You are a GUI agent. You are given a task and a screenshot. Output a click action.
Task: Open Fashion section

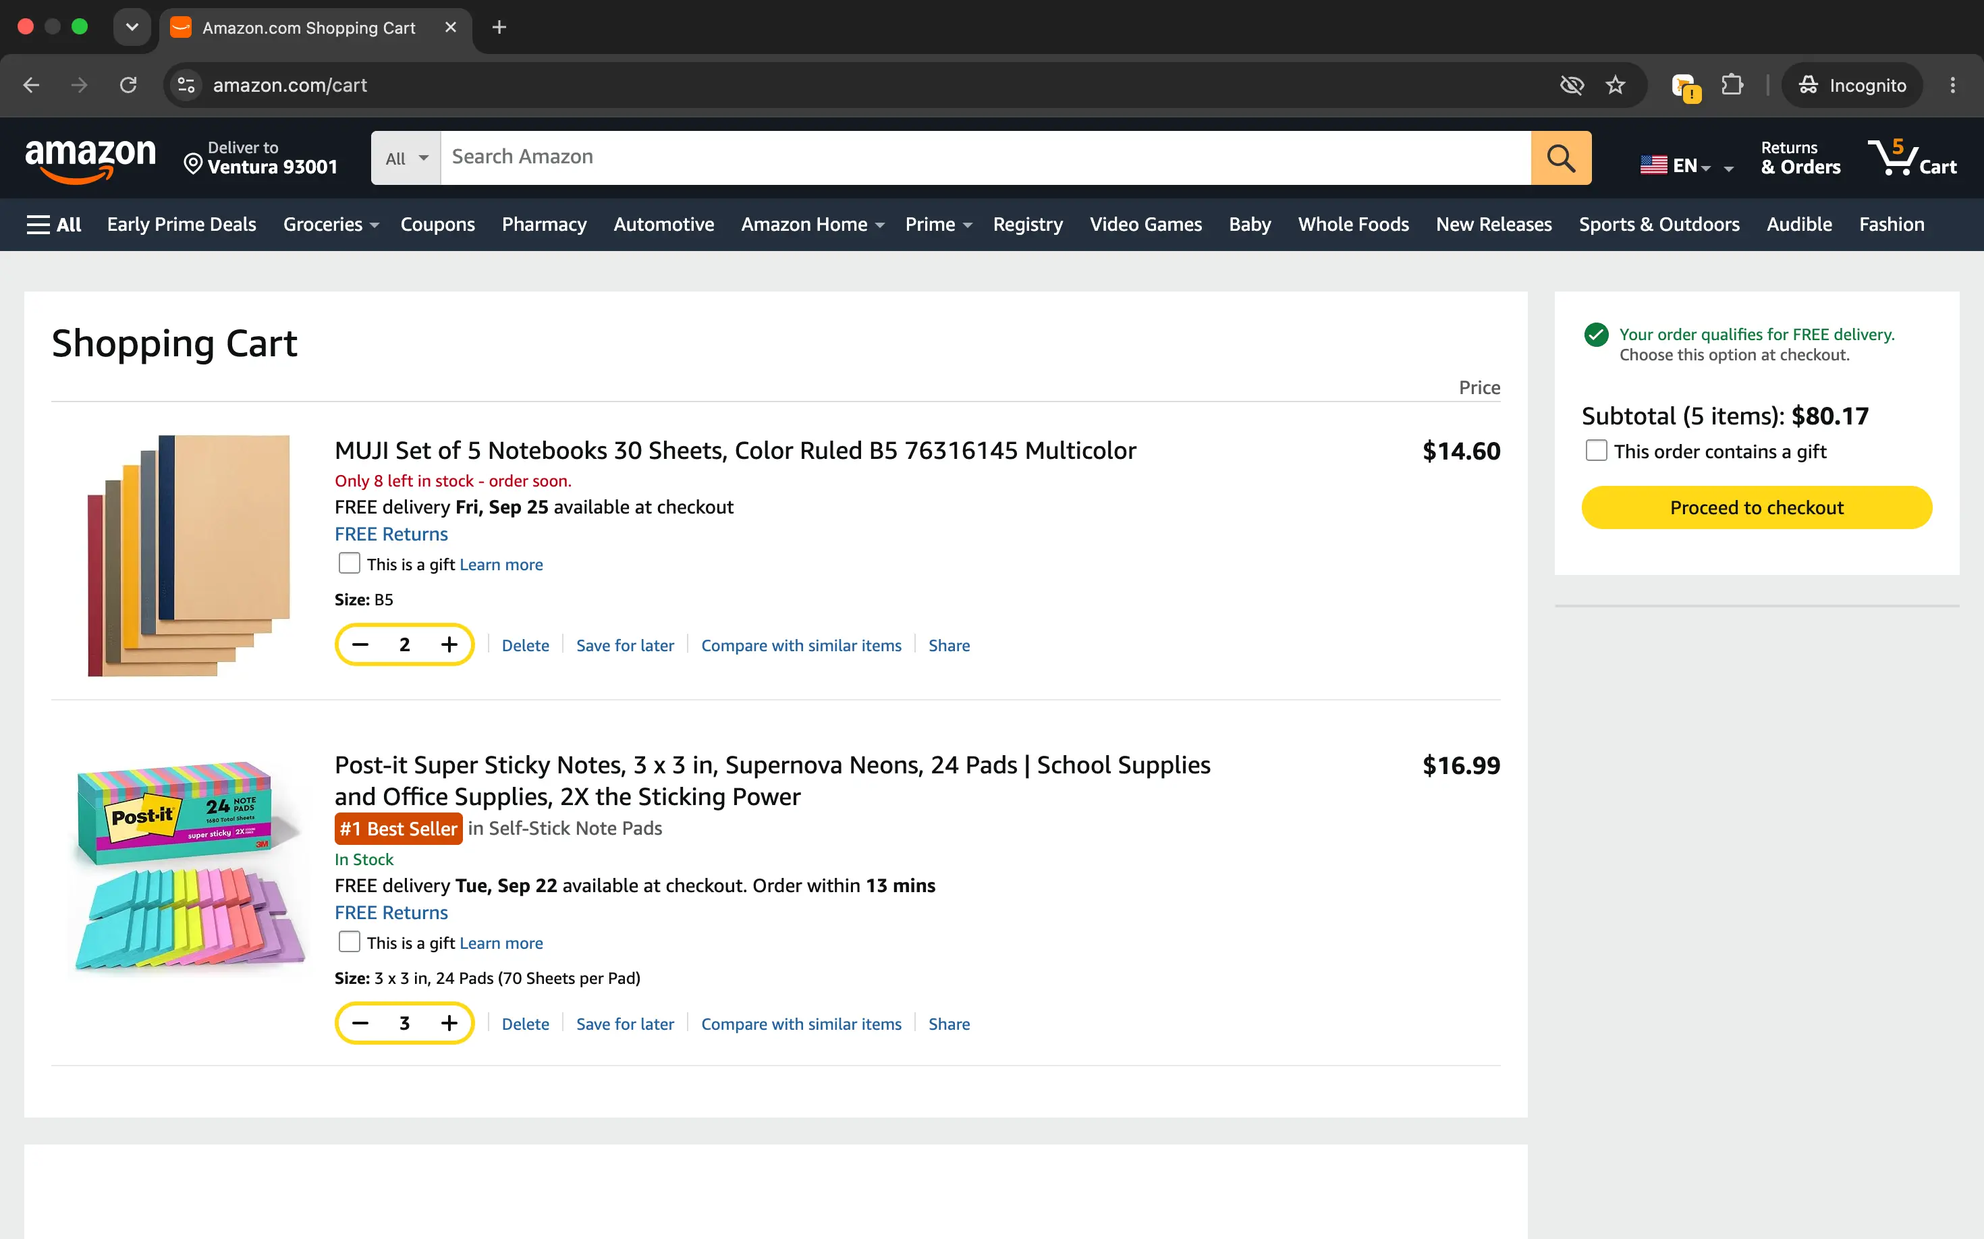[1892, 225]
